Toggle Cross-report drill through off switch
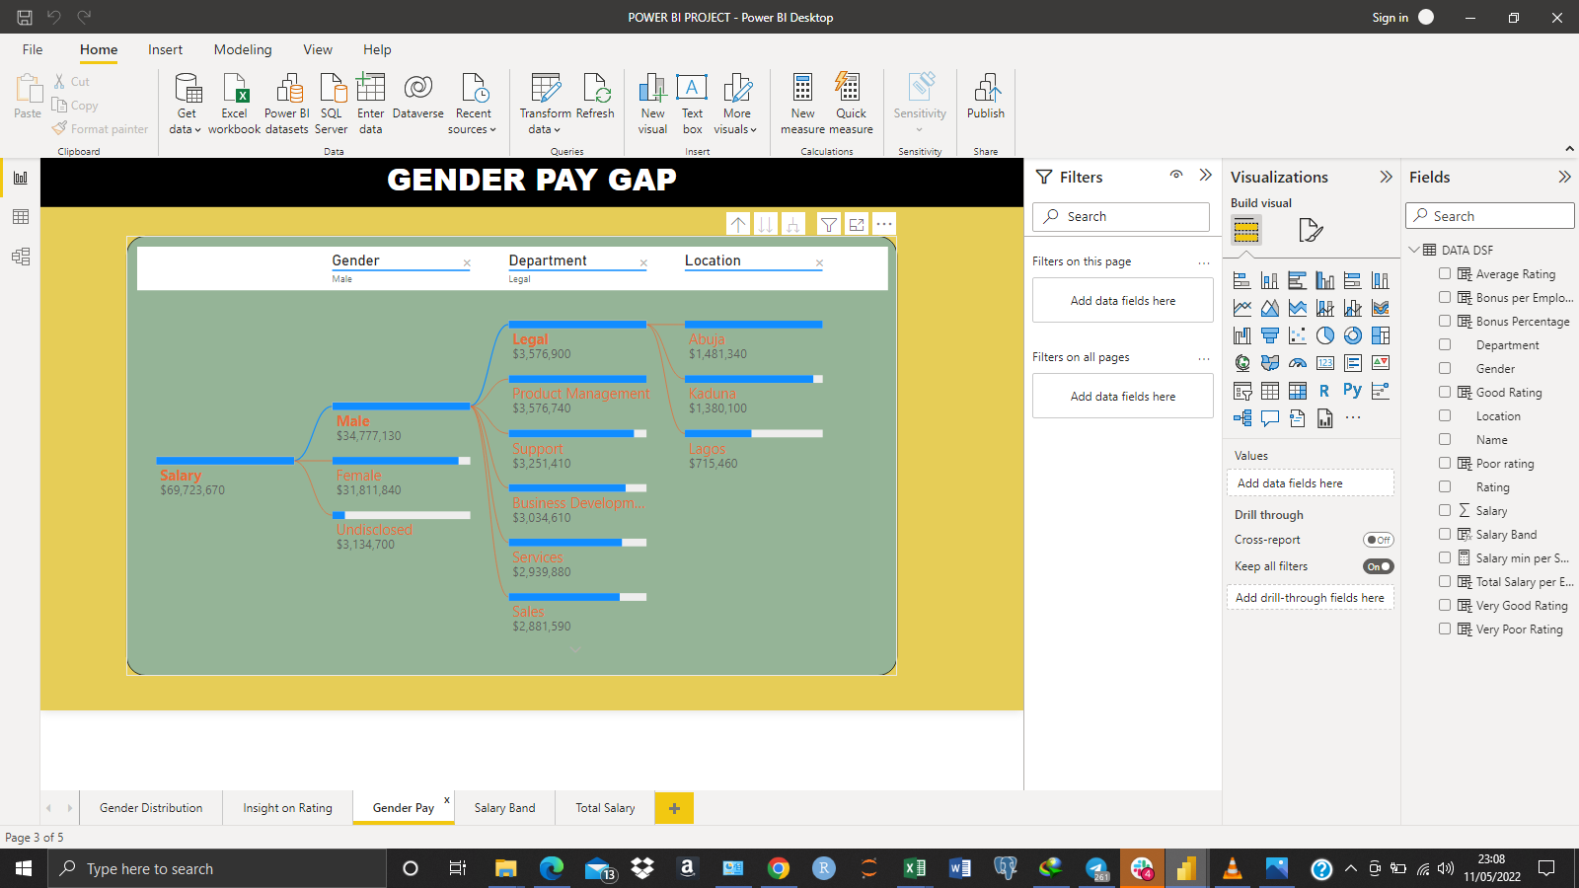This screenshot has height=888, width=1579. coord(1379,540)
